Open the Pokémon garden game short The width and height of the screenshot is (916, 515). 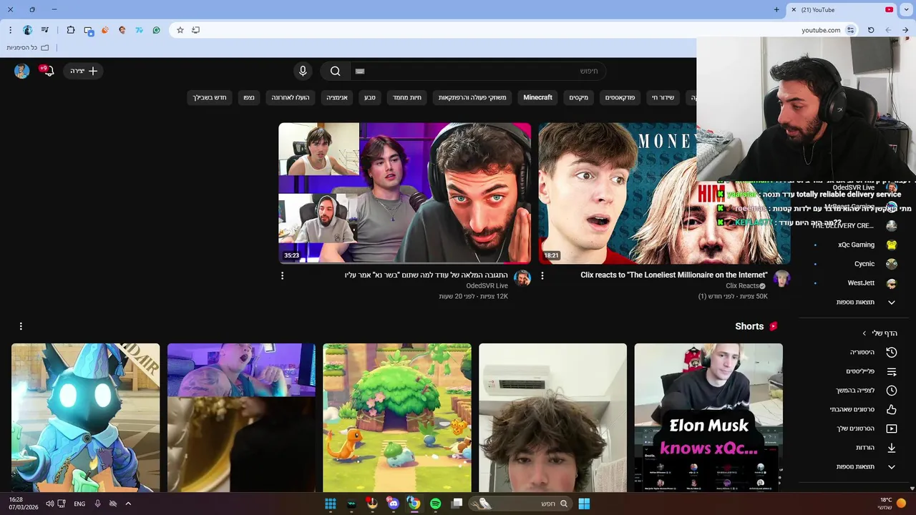tap(397, 418)
